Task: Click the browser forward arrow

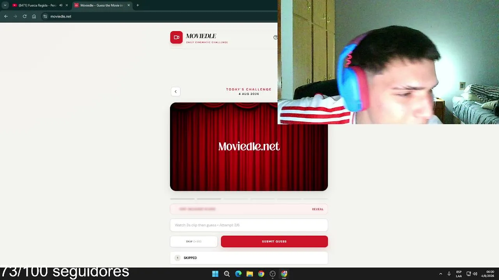Action: pos(15,16)
